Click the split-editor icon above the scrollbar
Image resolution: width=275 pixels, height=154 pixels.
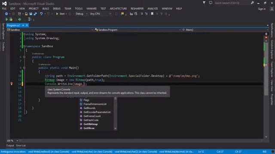pos(266,34)
